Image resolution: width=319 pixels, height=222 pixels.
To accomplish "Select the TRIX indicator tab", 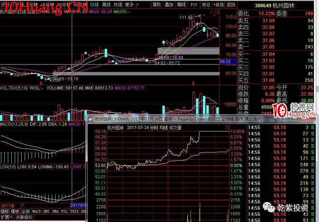I will (74, 211).
